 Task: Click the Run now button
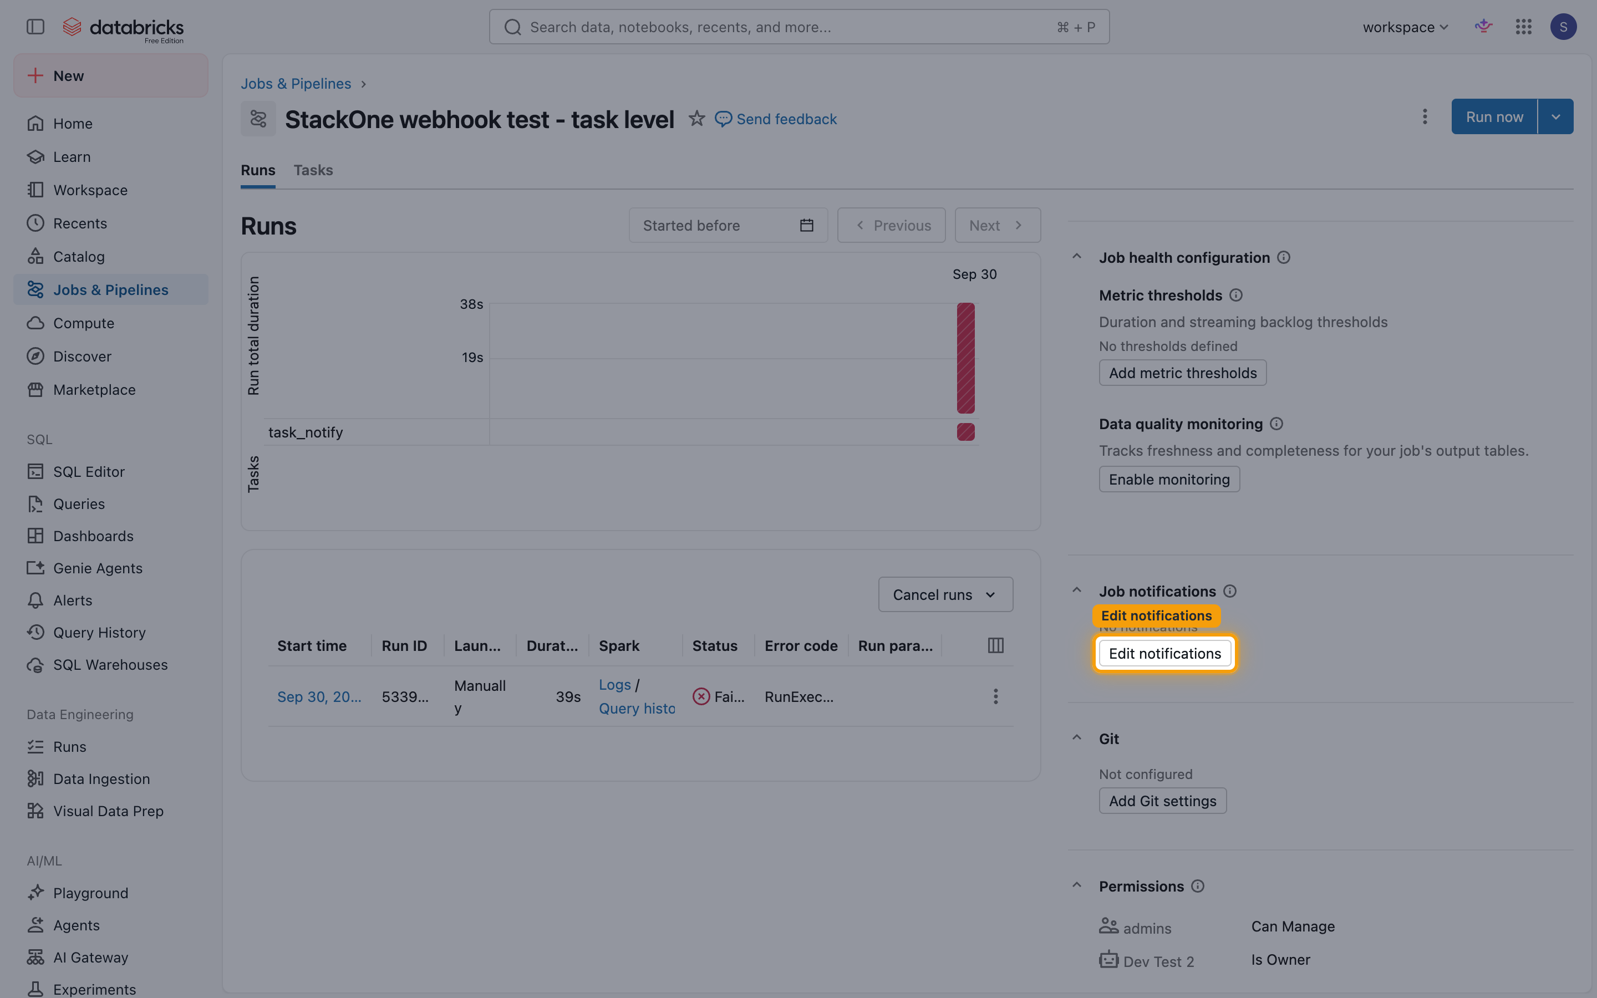(x=1494, y=117)
